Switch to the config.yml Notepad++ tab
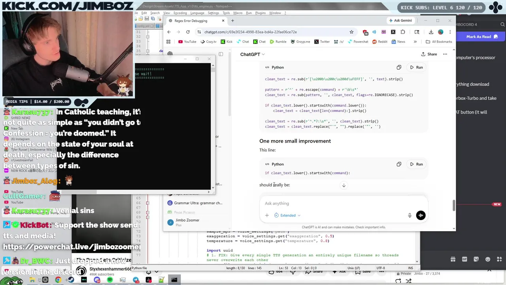The height and width of the screenshot is (285, 506). (x=143, y=26)
